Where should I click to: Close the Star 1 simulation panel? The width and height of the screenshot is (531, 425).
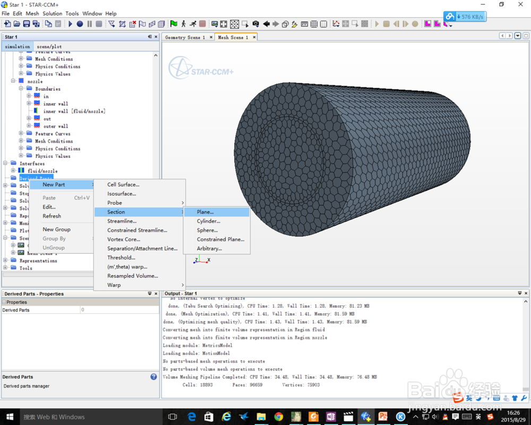point(156,37)
